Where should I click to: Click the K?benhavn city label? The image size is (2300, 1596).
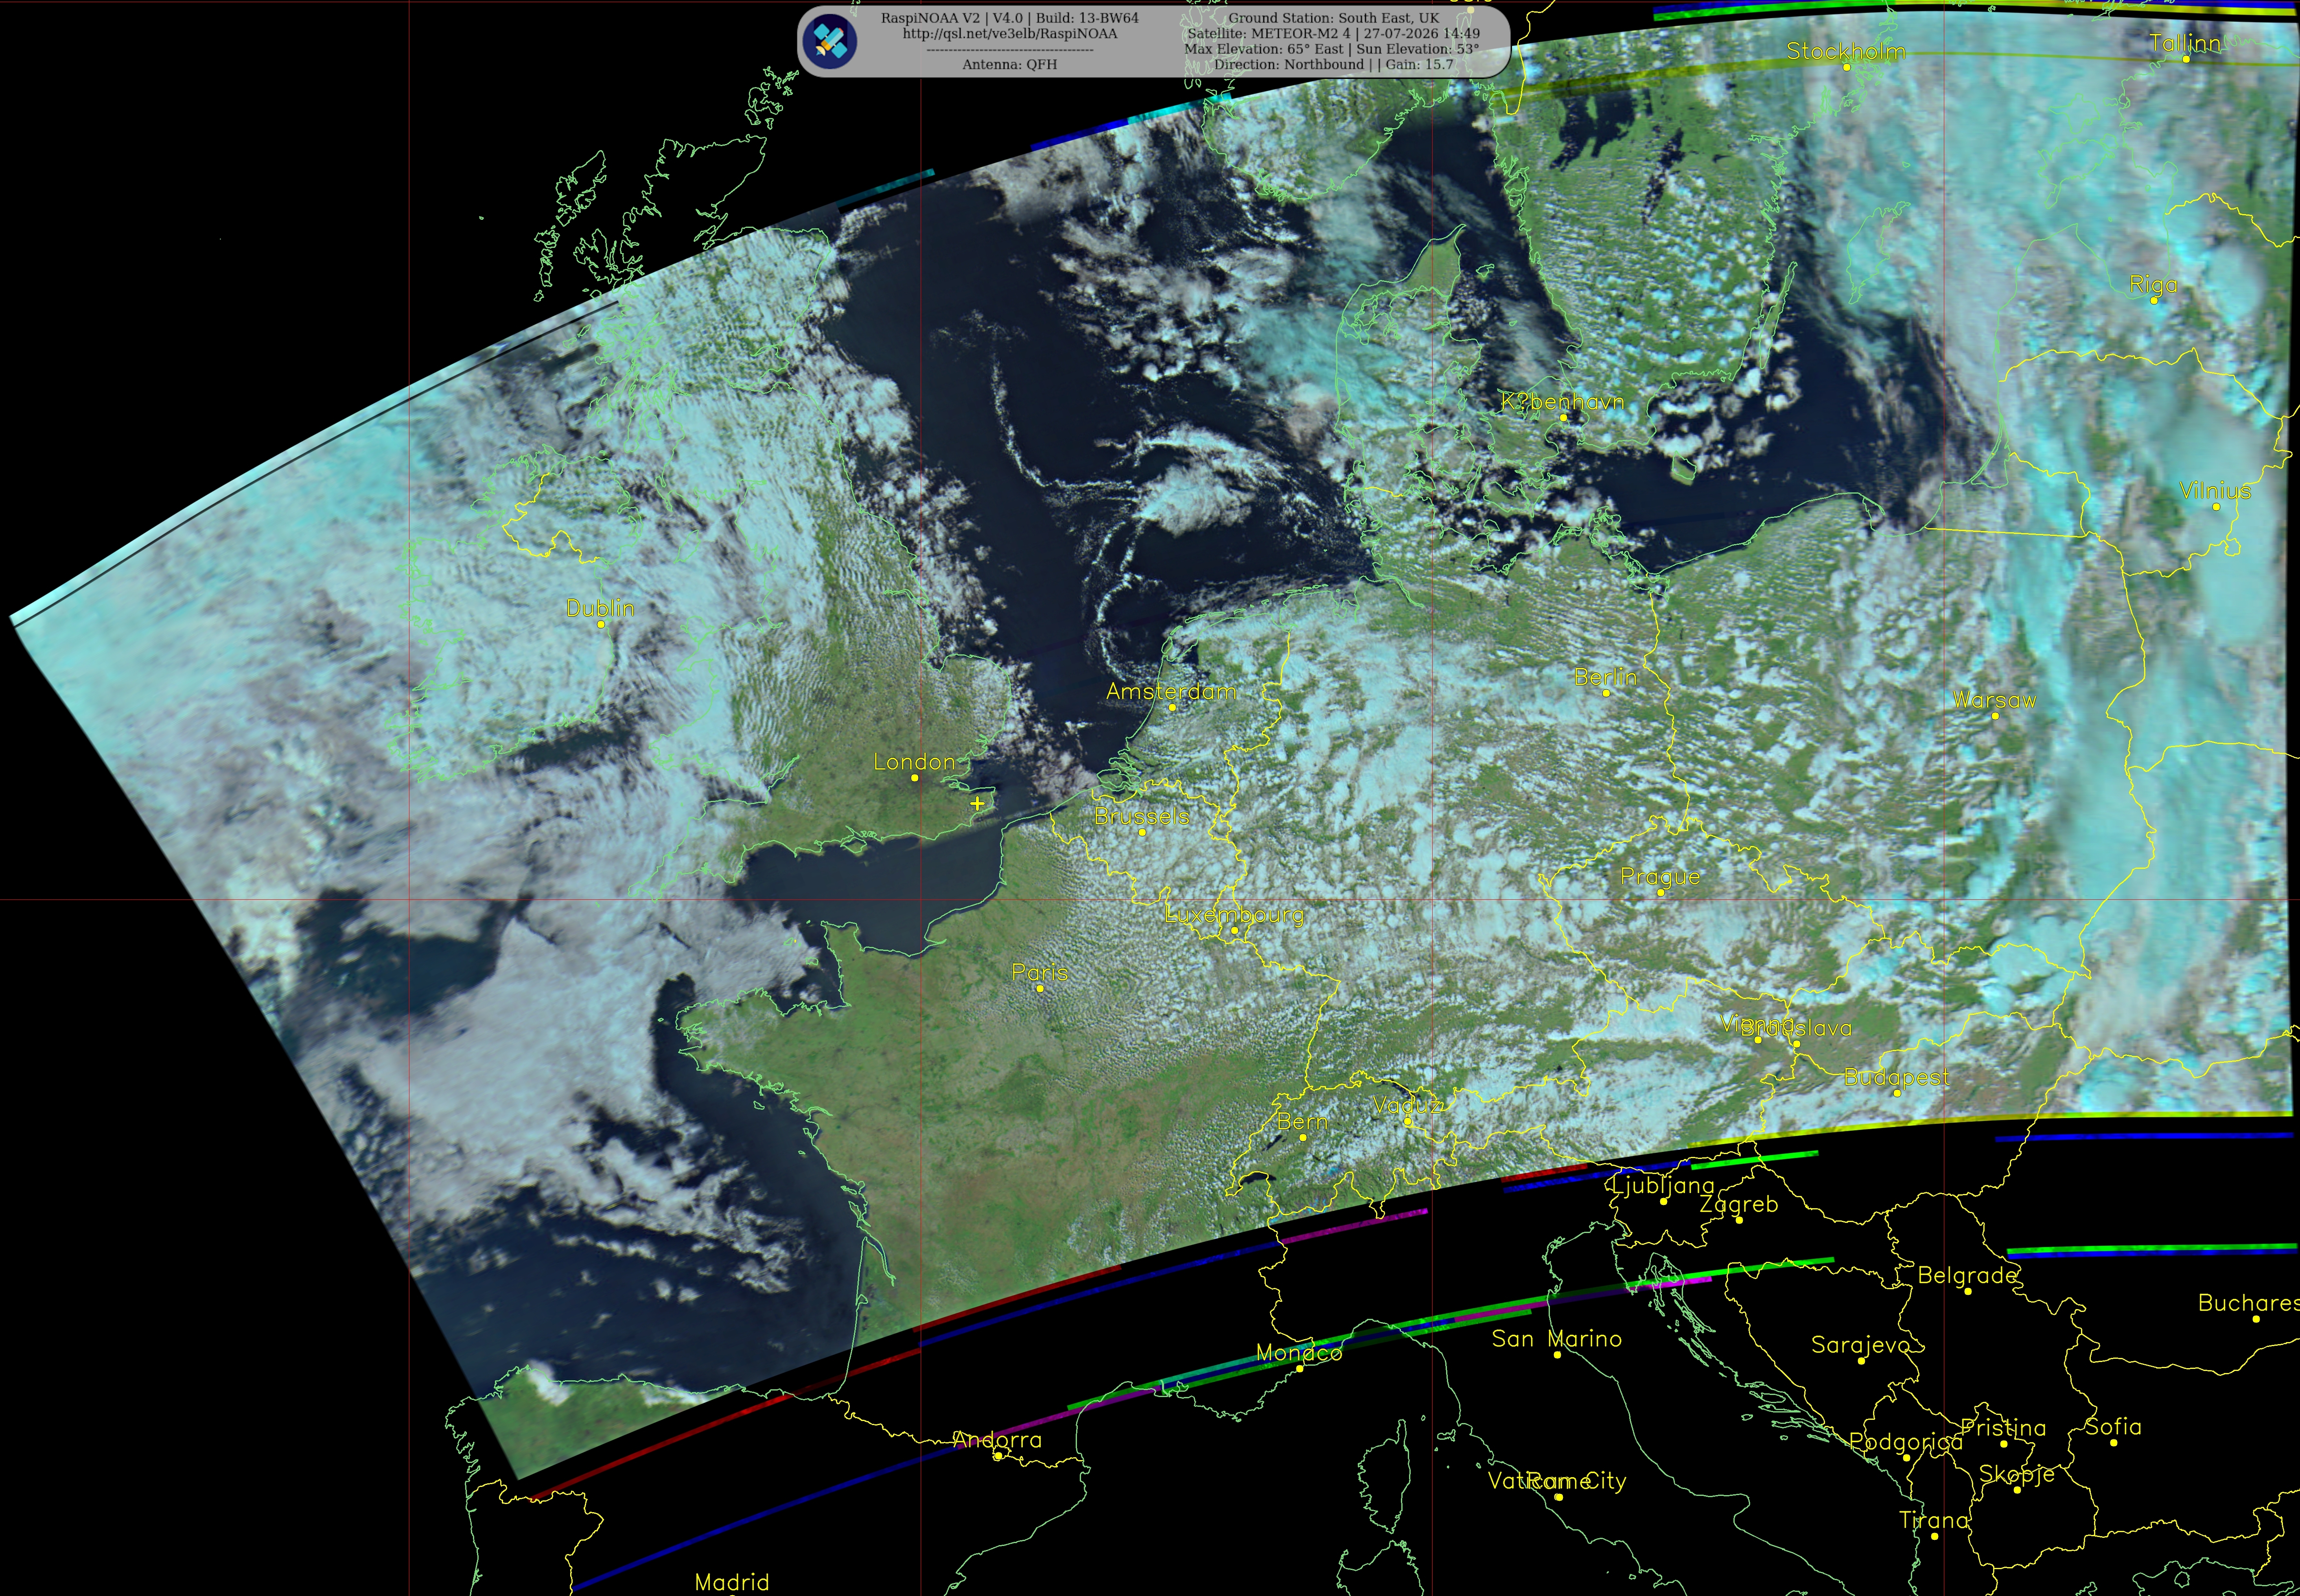coord(1563,402)
